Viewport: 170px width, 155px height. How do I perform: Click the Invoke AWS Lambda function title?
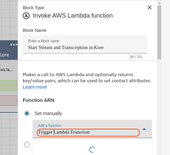click(73, 16)
